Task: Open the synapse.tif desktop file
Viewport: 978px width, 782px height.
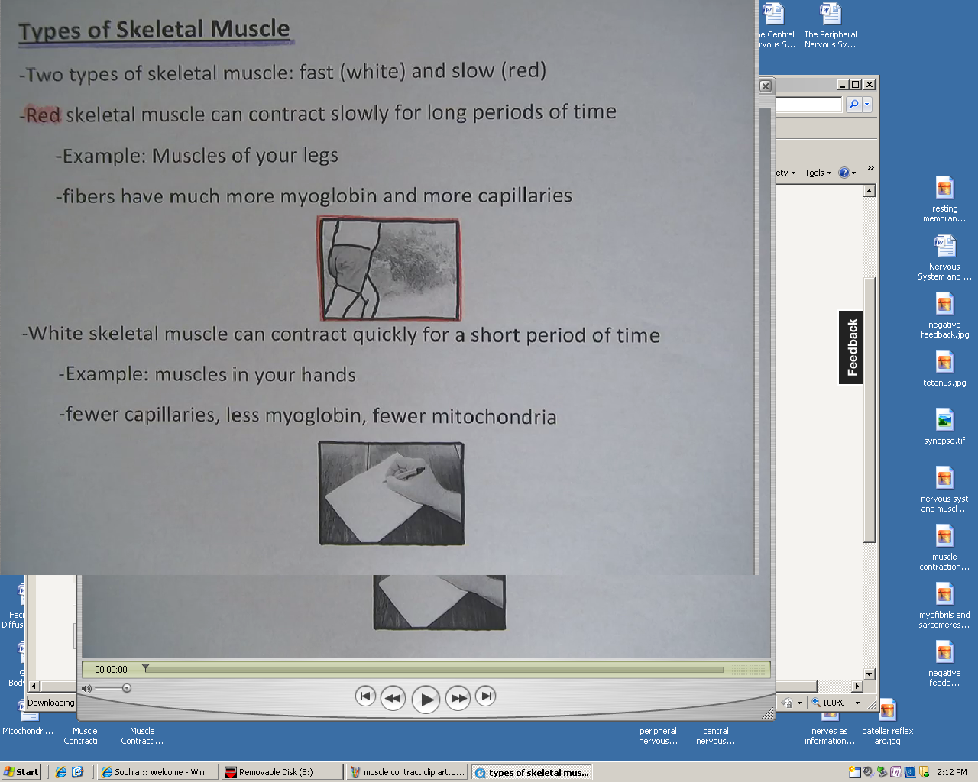Action: coord(944,427)
